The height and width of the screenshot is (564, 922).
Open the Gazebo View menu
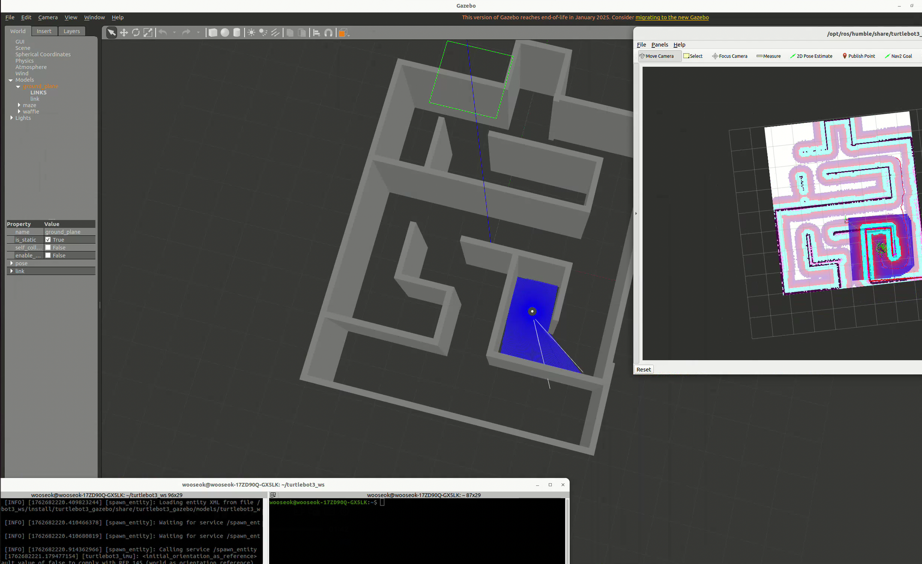(x=71, y=17)
